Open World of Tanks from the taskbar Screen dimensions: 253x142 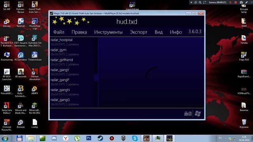coord(123,138)
